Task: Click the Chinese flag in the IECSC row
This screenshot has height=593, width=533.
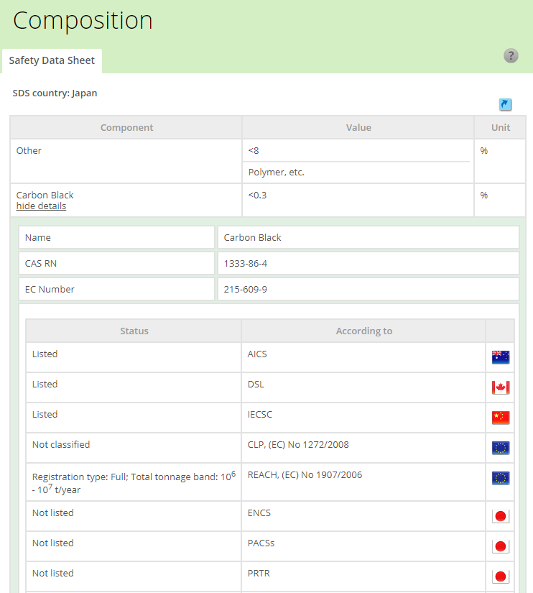Action: point(500,418)
